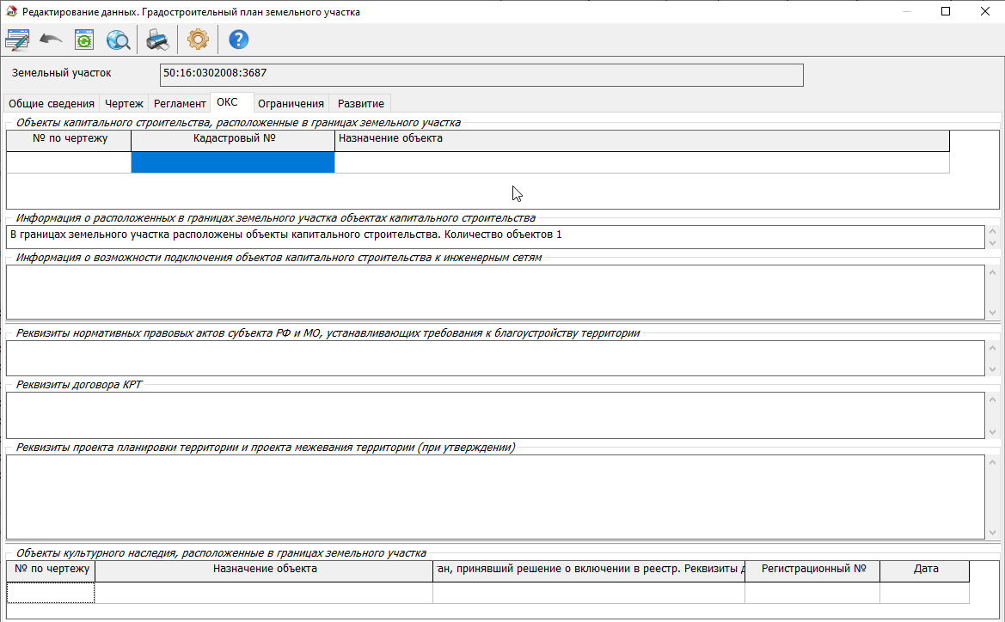The image size is (1005, 622).
Task: Click in the Реквизиты проекта планировки территории field
Action: [494, 497]
